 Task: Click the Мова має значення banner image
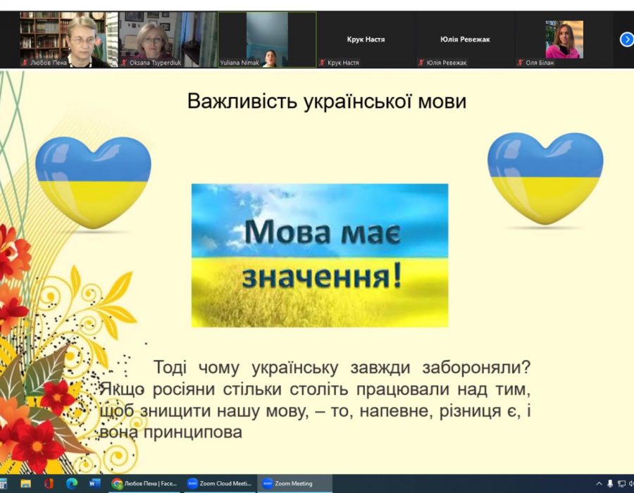tap(320, 256)
